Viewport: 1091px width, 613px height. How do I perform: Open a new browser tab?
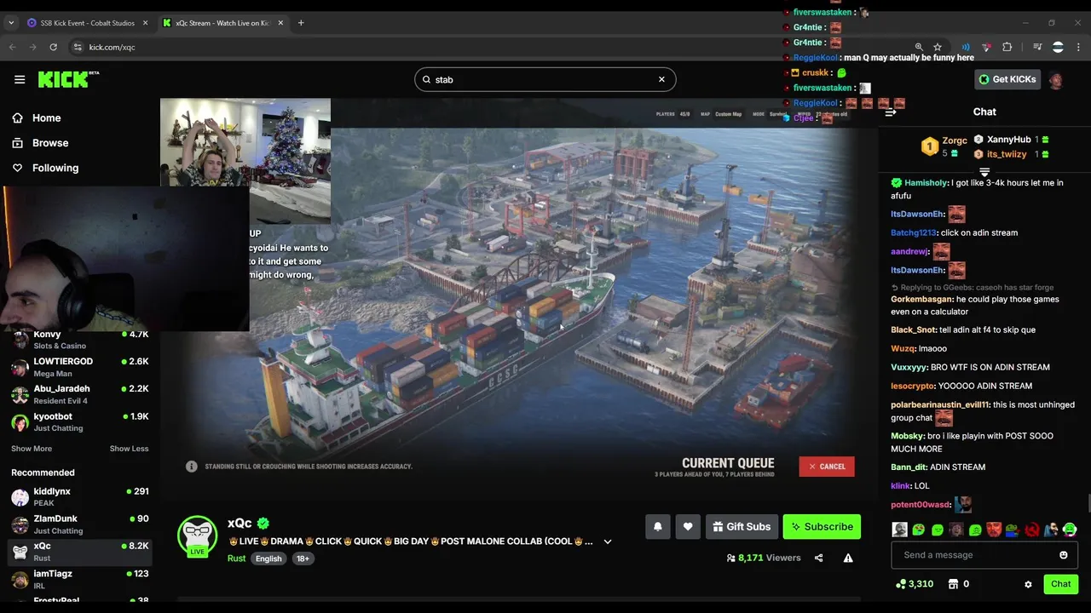click(x=301, y=23)
